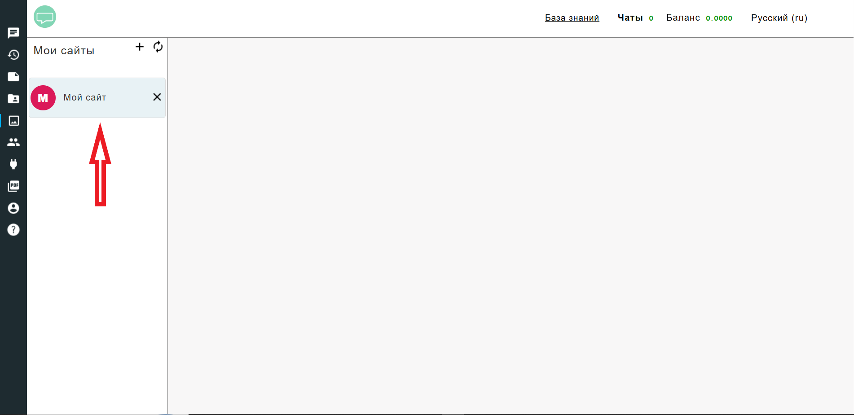Click the 'Мои сайты' heading

coord(64,51)
